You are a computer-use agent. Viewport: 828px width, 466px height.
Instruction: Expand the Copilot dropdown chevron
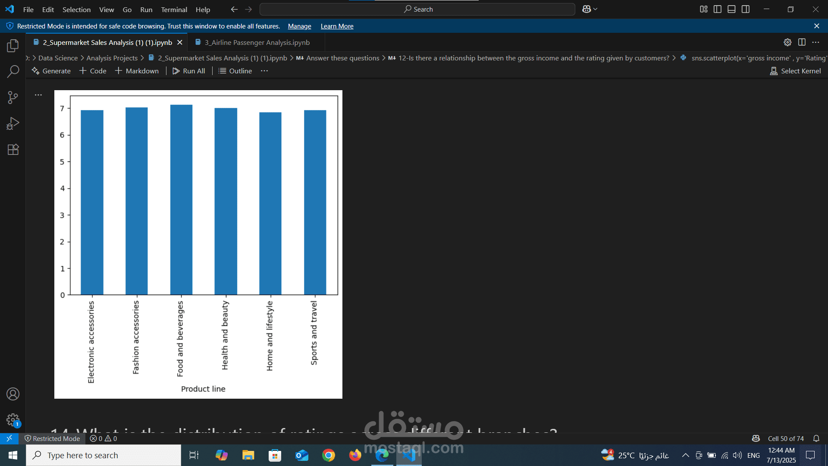coord(596,9)
